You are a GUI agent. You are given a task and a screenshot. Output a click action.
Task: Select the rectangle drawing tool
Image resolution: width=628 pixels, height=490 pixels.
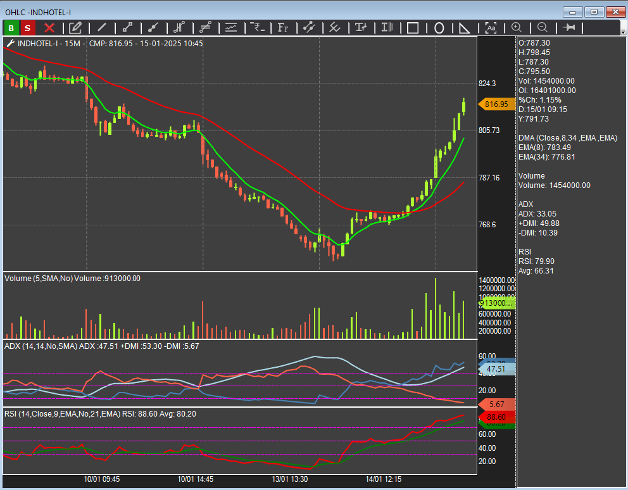413,28
